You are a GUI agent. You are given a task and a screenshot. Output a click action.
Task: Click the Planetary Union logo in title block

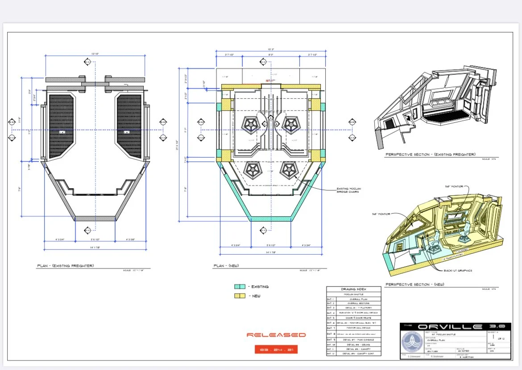412,342
